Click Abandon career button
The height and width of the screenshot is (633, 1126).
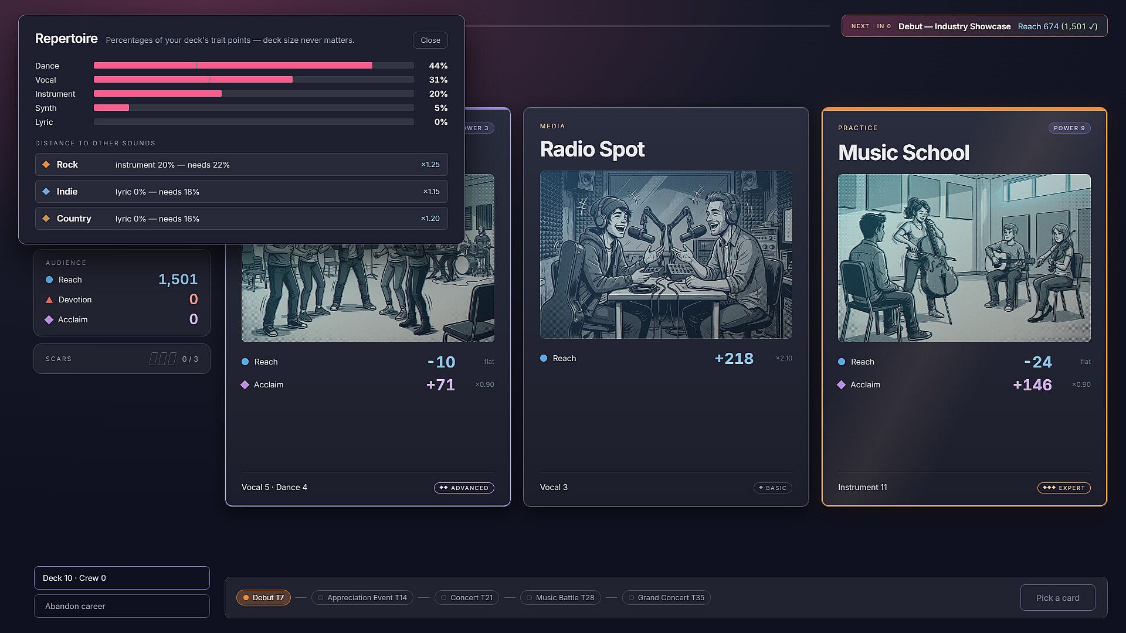click(x=122, y=606)
